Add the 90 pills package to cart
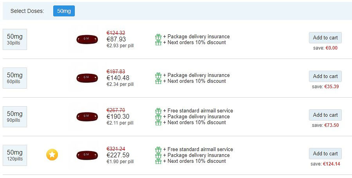 pyautogui.click(x=325, y=115)
